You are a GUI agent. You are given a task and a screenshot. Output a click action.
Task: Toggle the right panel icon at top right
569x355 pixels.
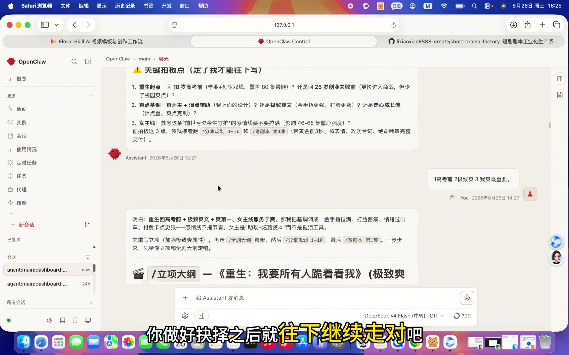[x=560, y=79]
